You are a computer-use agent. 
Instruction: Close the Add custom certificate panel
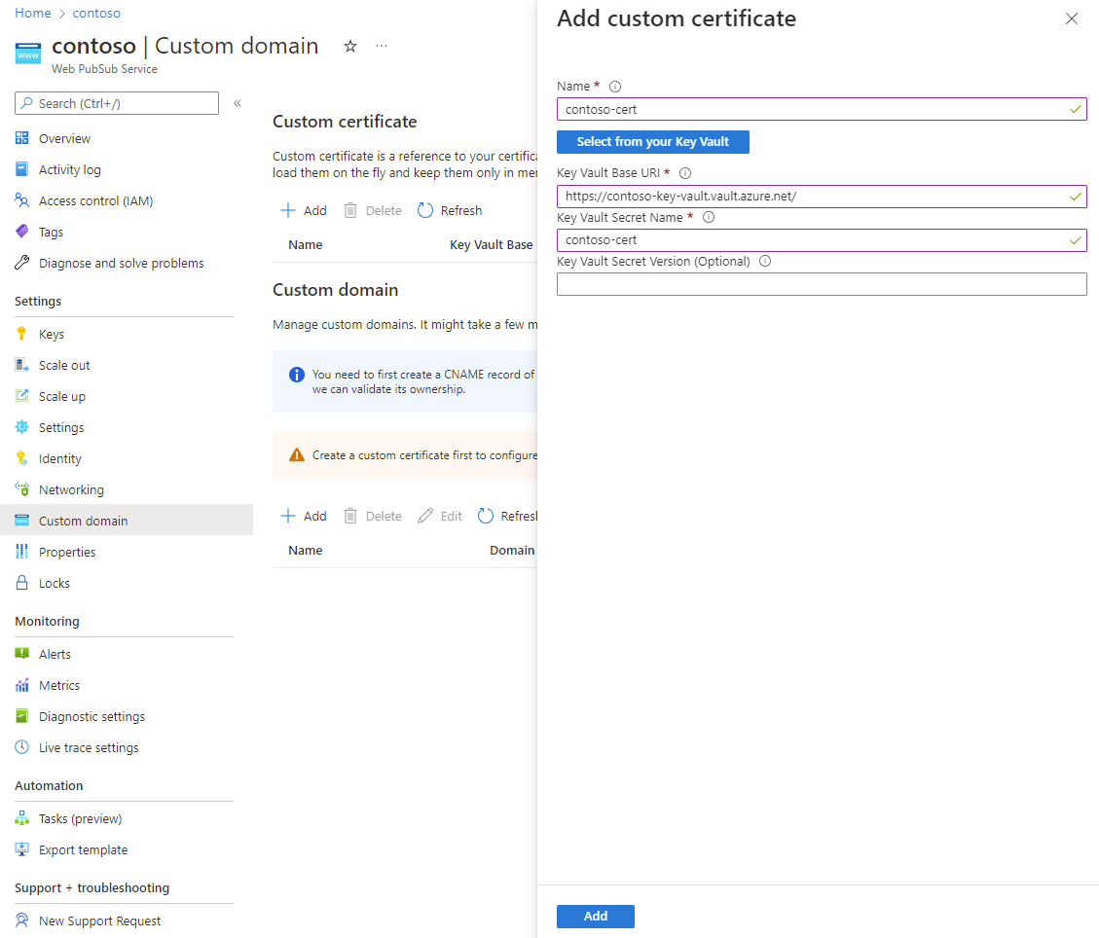click(1072, 18)
